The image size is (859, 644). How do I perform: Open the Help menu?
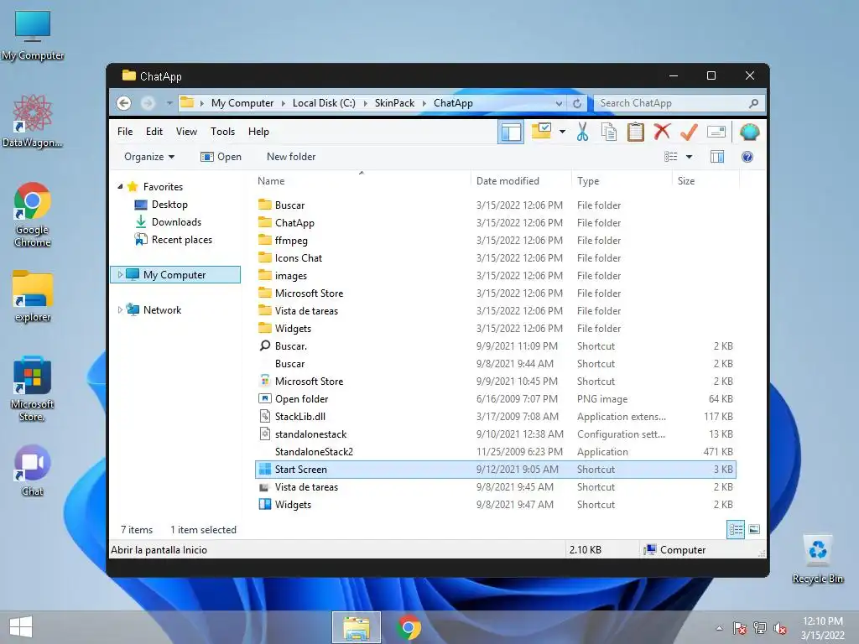pos(258,132)
